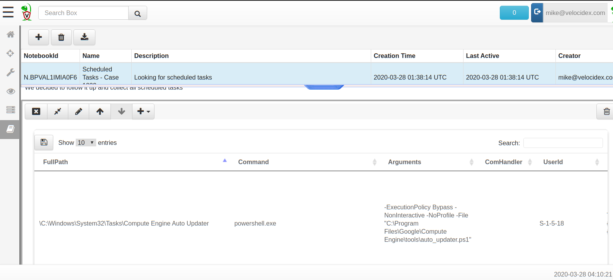Expand the add cell plus dropdown
Screen dimensions: 613x280
click(143, 111)
